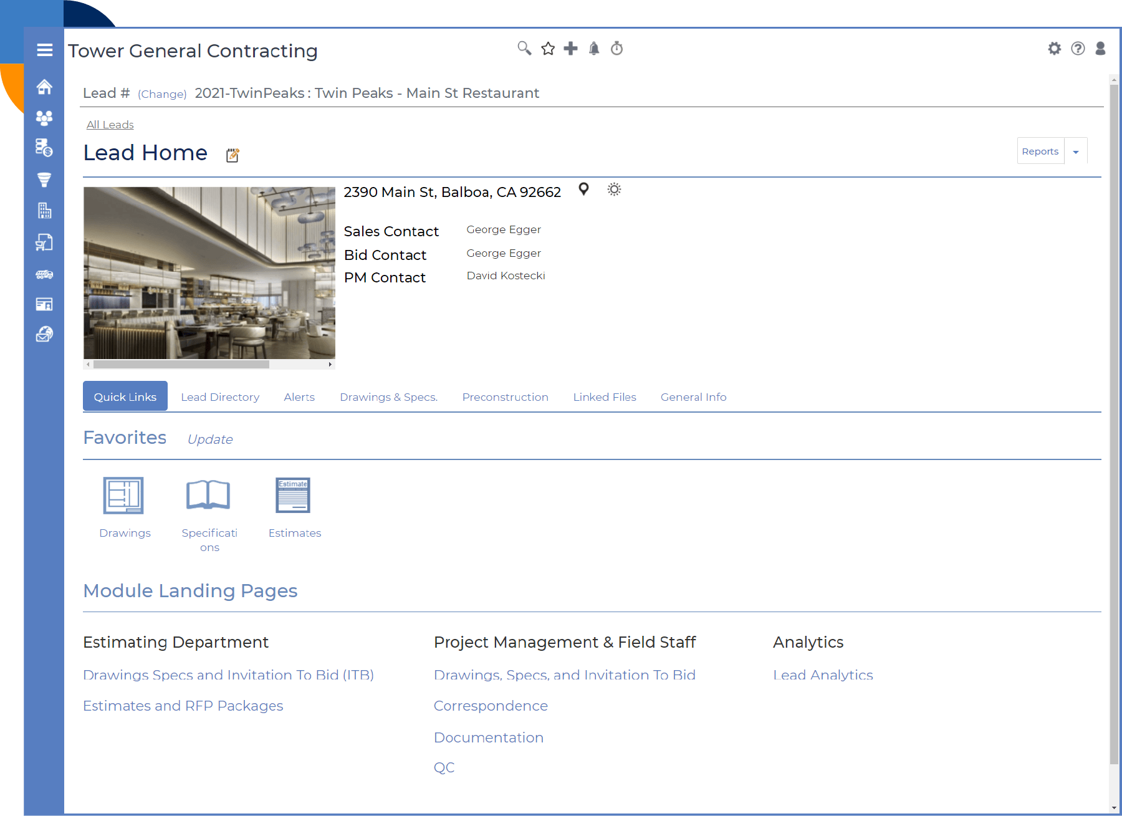Click the Home icon in the sidebar

[x=44, y=87]
